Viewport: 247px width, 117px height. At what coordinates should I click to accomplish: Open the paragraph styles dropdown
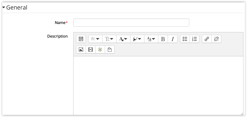[x=151, y=39]
